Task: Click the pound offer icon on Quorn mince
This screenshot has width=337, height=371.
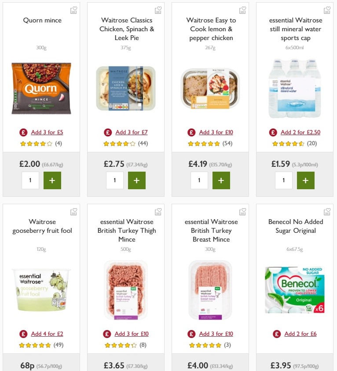Action: click(x=22, y=132)
